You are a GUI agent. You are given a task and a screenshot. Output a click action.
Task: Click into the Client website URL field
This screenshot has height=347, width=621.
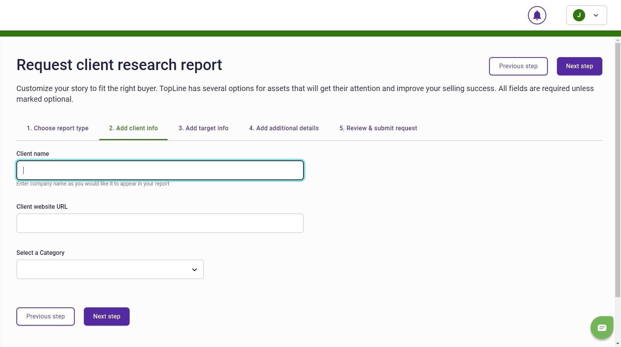coord(160,223)
